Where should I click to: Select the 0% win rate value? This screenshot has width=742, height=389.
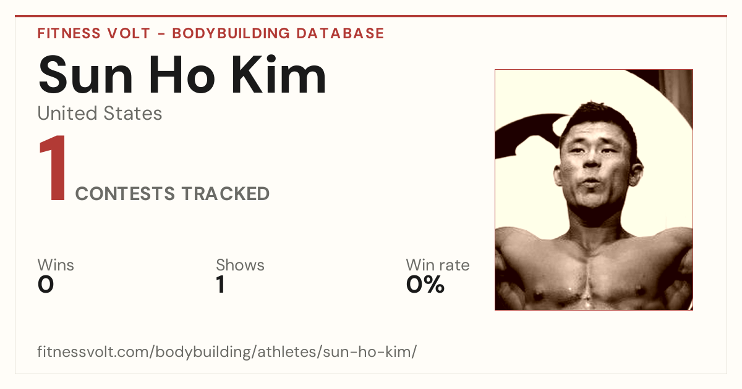(425, 285)
